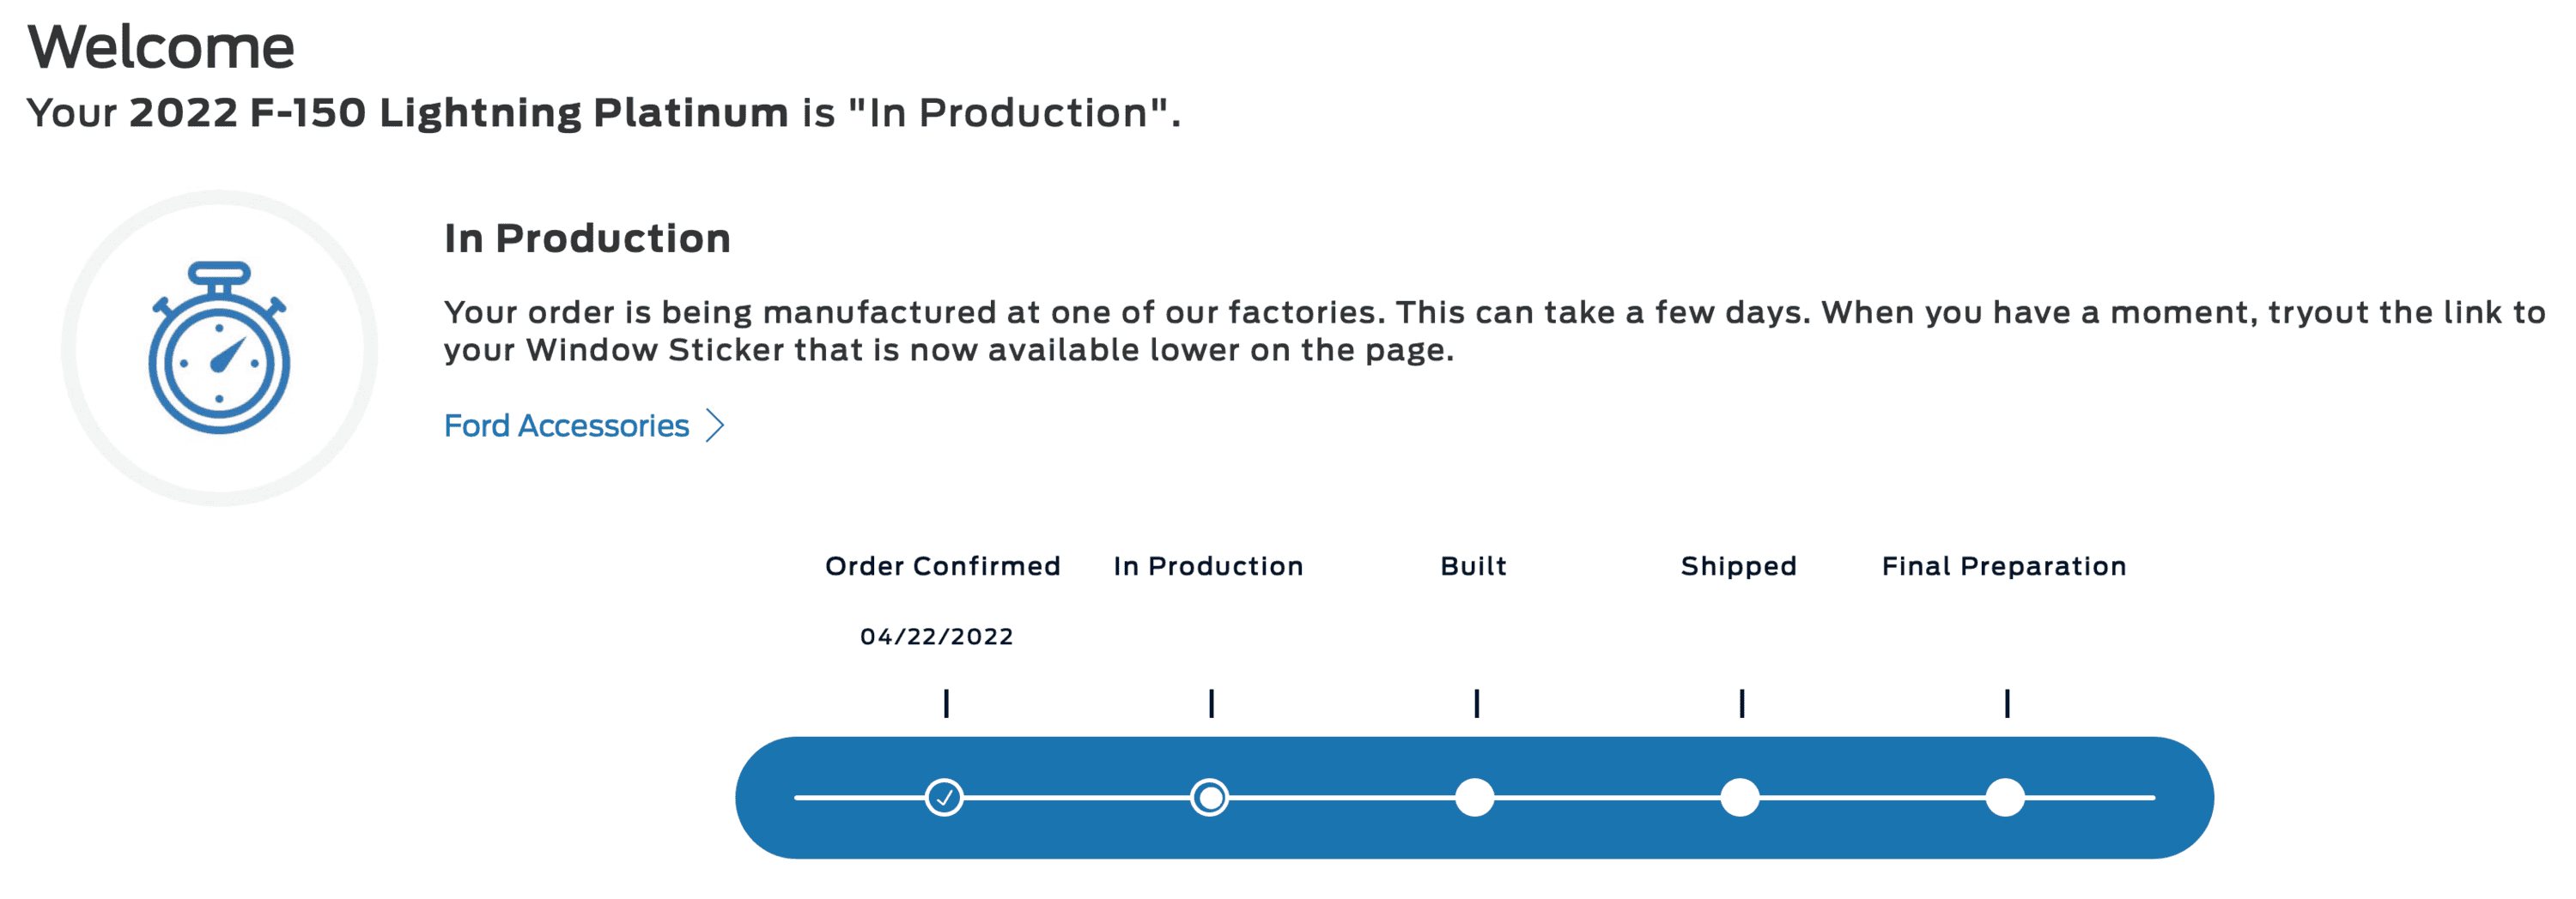Click the bold In Production status heading
The height and width of the screenshot is (899, 2576).
pos(587,238)
